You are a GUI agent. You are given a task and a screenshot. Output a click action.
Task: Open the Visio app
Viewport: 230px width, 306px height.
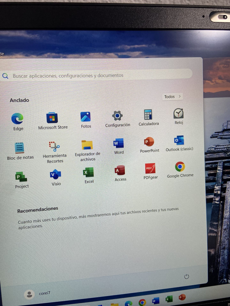tap(56, 178)
